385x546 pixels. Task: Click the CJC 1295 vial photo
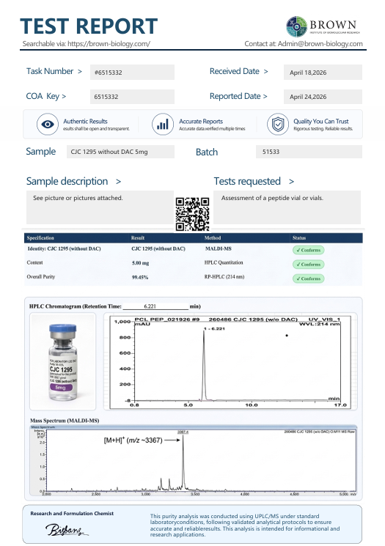pos(63,362)
